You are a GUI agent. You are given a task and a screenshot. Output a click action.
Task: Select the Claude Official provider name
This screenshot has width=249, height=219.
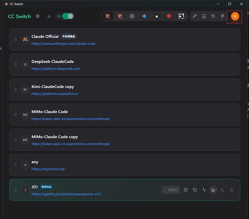(x=45, y=36)
